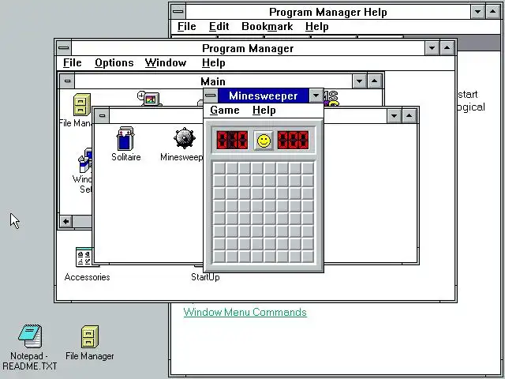Open the Game menu in Minesweeper
505x379 pixels.
(224, 111)
